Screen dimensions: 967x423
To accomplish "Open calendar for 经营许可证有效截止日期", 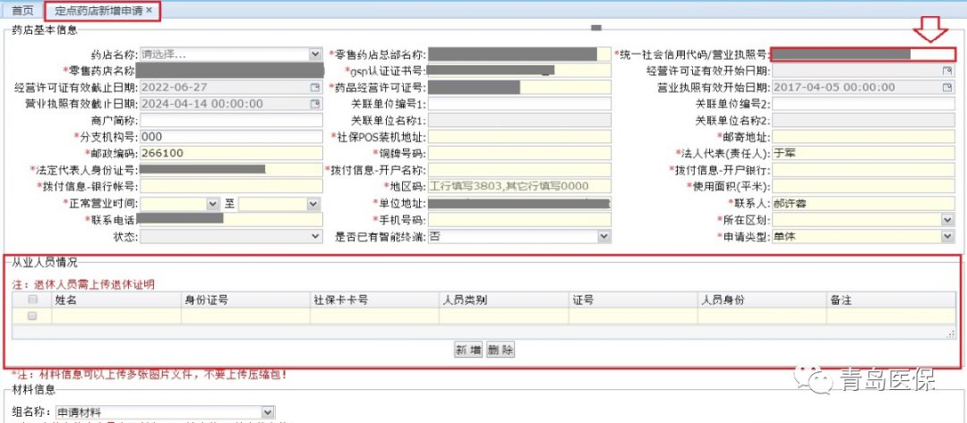I will pyautogui.click(x=314, y=88).
